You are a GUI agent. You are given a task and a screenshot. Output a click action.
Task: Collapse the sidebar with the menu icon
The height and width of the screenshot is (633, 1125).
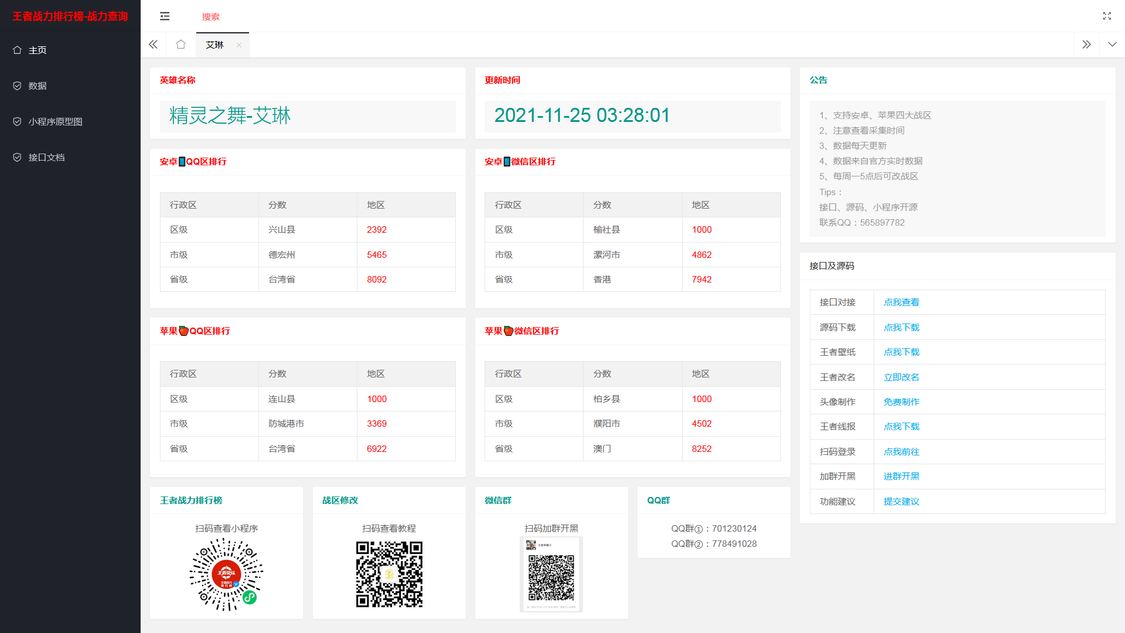click(x=165, y=16)
